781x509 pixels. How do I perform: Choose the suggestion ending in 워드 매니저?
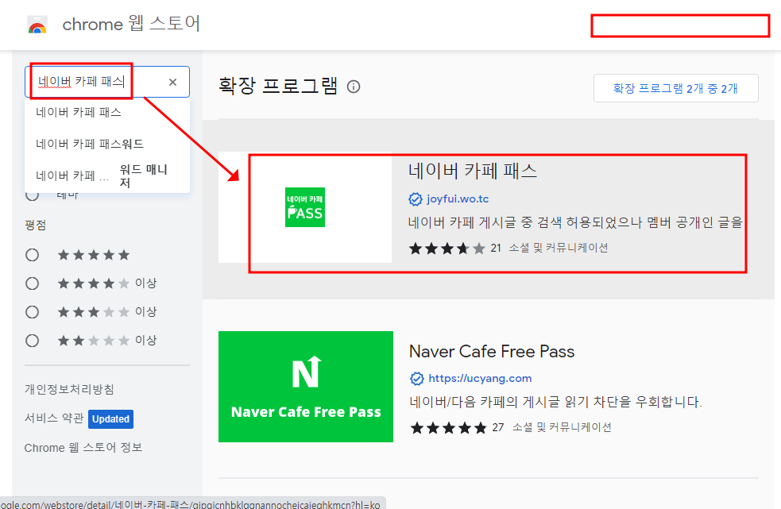(107, 175)
